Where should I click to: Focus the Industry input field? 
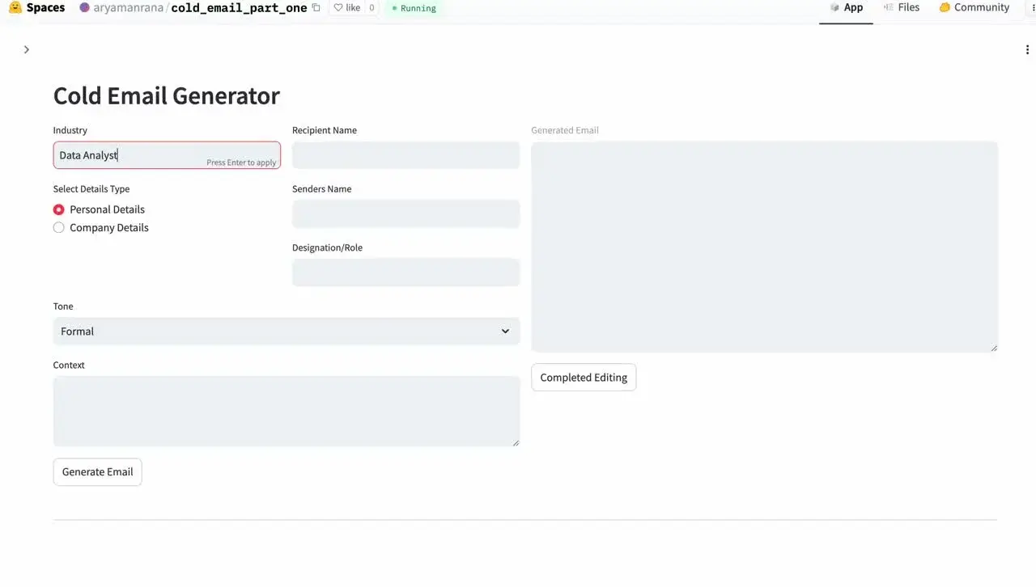click(x=167, y=155)
